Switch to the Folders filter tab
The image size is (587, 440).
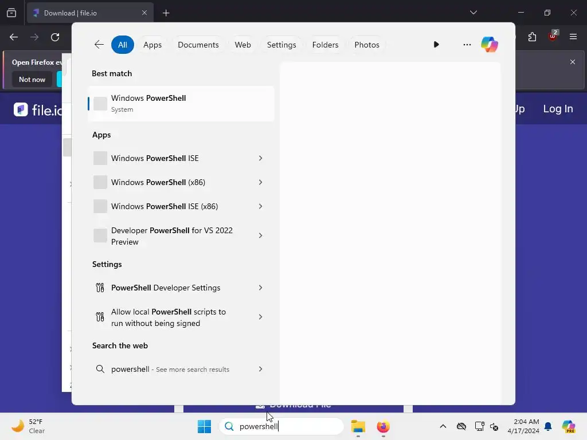click(x=325, y=45)
